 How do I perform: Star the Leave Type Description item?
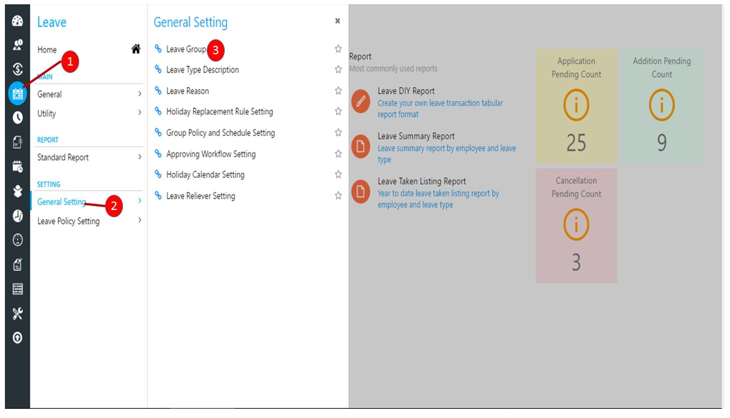point(338,69)
